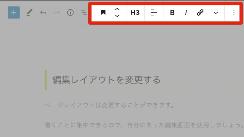Open the content details info icon
This screenshot has height=137, width=244.
pos(70,12)
